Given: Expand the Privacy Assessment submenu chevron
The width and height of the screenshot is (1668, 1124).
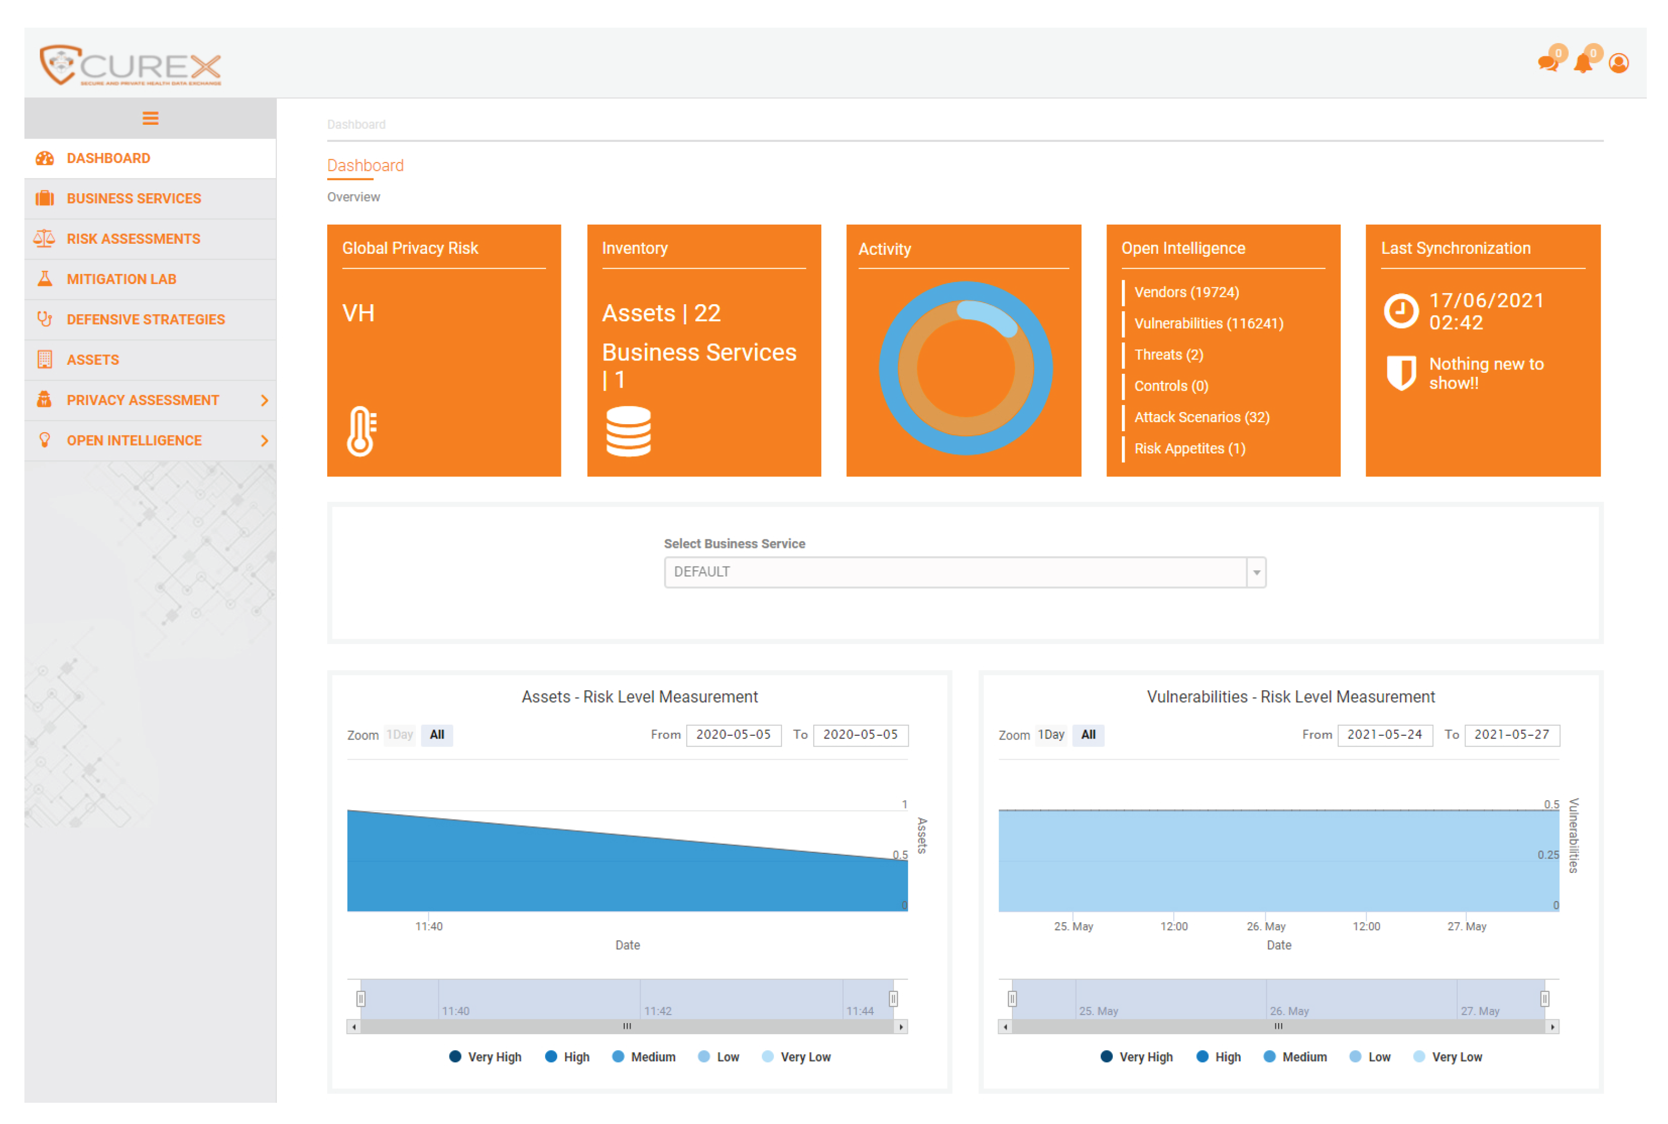Looking at the screenshot, I should click(264, 400).
